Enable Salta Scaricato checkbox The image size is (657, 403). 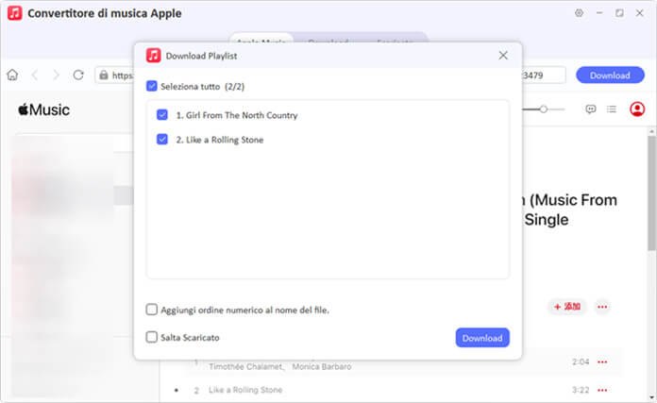coord(152,337)
